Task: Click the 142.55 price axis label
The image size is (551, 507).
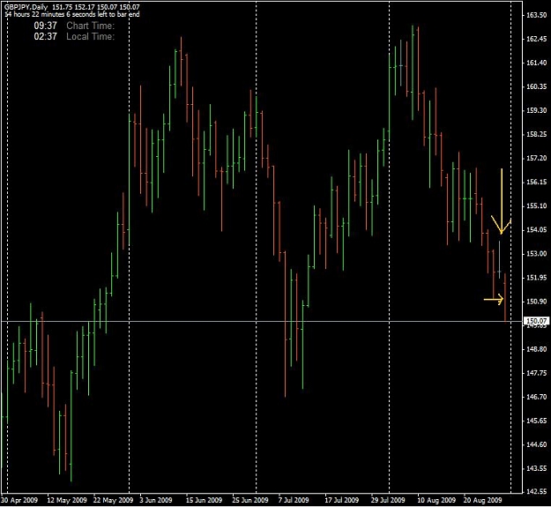Action: (537, 491)
